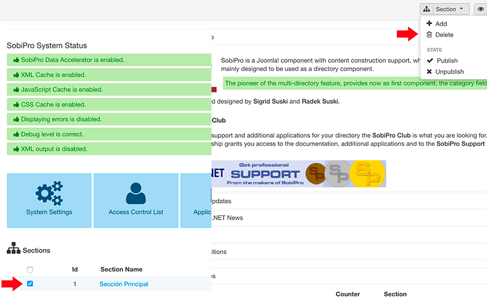Toggle the select-all sections checkbox
487x298 pixels.
coord(30,270)
